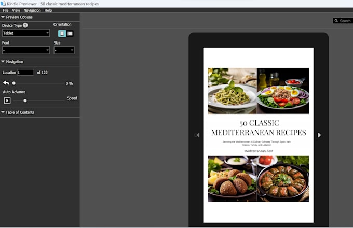
Task: Click the book subtitle text on cover
Action: 257,144
